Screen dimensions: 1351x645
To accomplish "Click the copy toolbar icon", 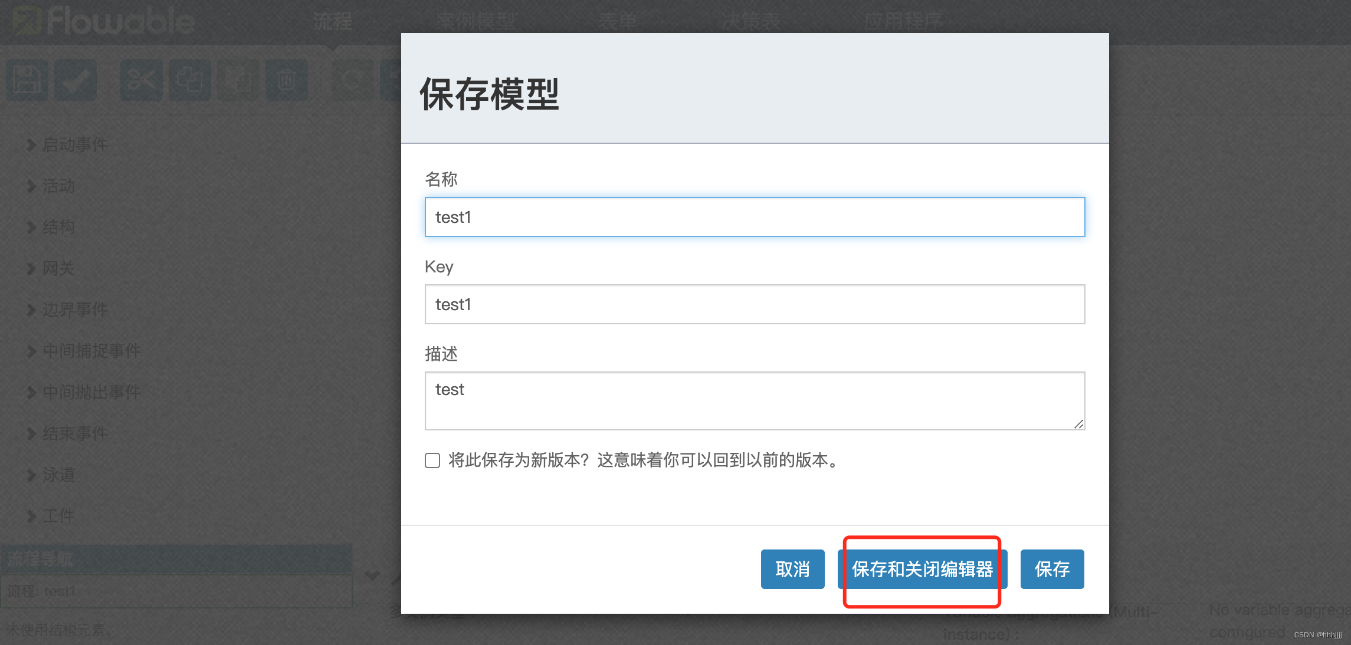I will tap(189, 80).
